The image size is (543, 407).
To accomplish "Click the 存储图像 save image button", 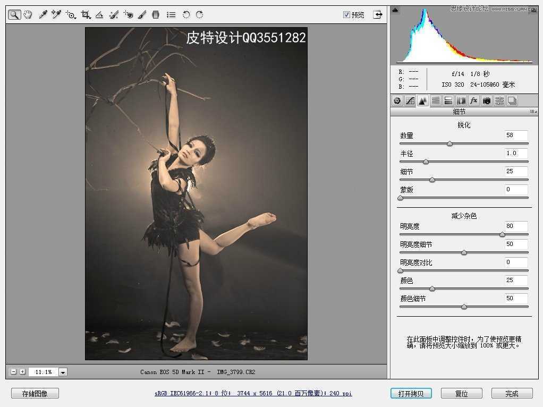I will pos(35,394).
